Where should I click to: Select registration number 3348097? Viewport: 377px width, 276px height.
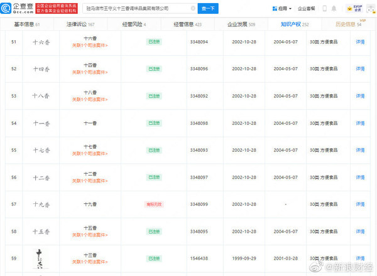pyautogui.click(x=199, y=178)
